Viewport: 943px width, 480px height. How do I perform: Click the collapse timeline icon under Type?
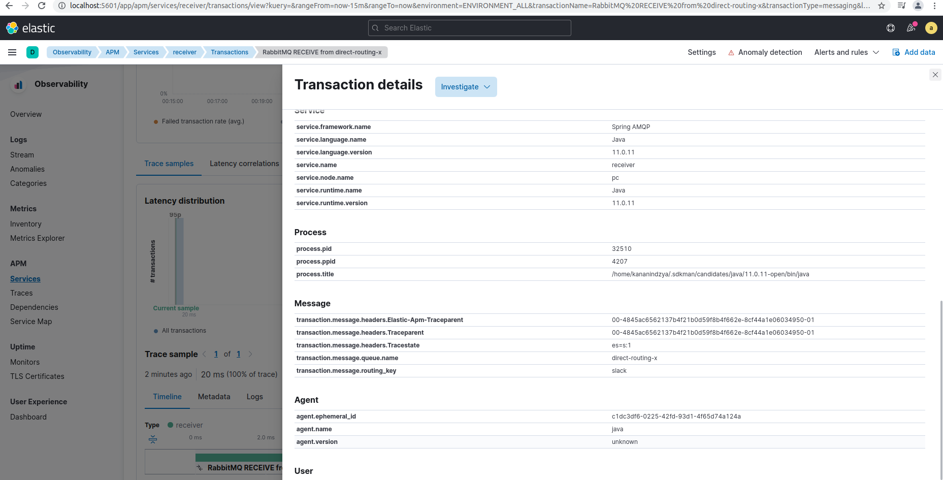(153, 439)
